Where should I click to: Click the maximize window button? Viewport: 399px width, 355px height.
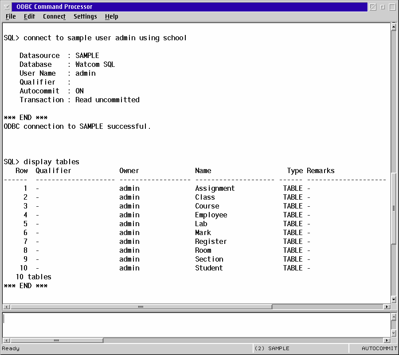[393, 7]
